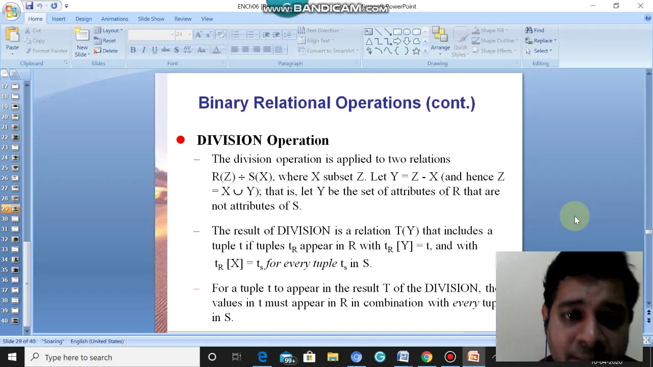This screenshot has height=367, width=653.
Task: Click the Office button
Action: [x=11, y=10]
